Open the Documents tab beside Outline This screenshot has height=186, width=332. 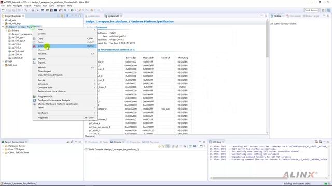tap(294, 16)
